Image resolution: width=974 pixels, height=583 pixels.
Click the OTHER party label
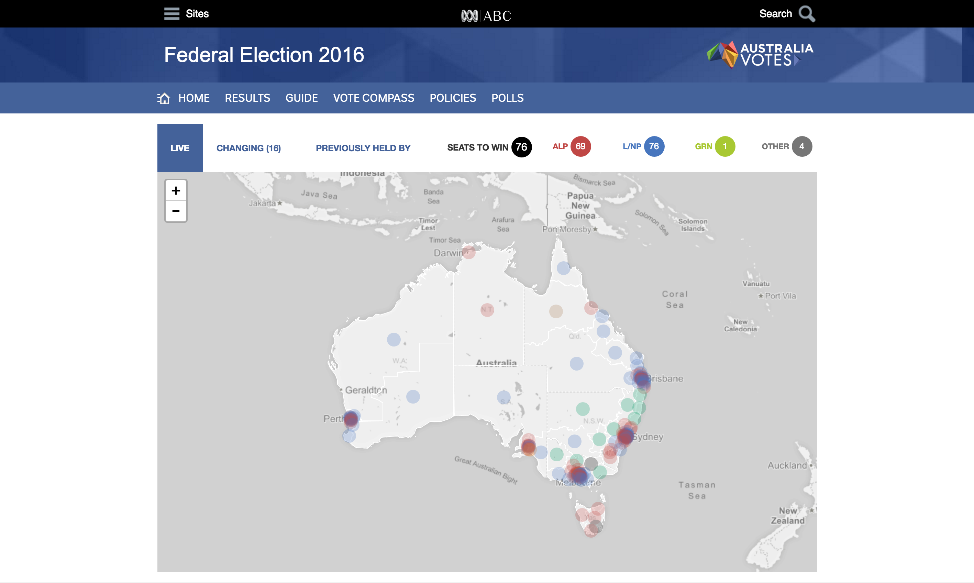775,146
